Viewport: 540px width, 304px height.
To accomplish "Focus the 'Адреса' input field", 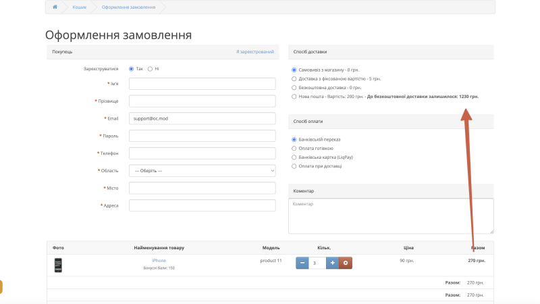I will click(202, 205).
